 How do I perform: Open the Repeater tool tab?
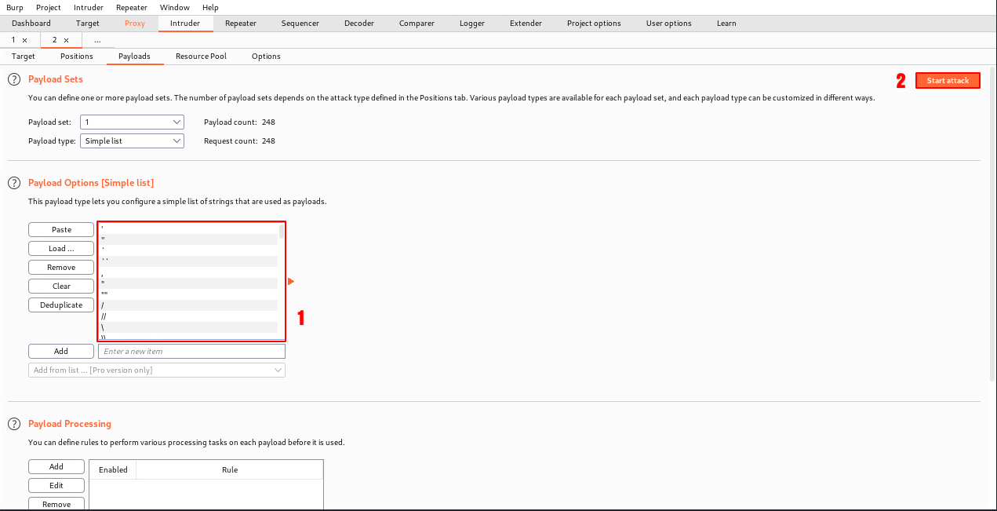(x=241, y=24)
